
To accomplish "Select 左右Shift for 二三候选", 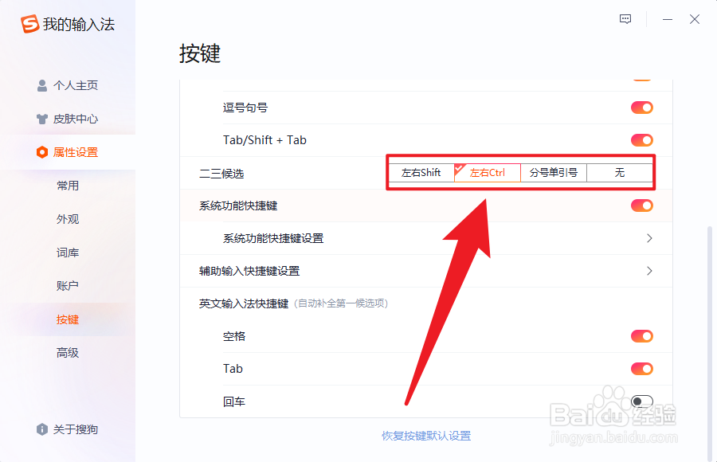I will coord(421,172).
